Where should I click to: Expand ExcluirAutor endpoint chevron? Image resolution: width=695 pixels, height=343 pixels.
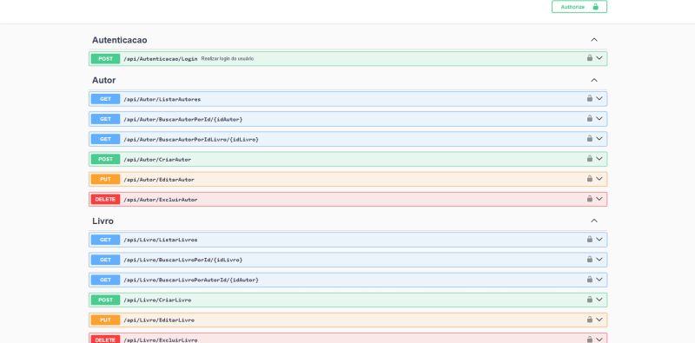[599, 199]
